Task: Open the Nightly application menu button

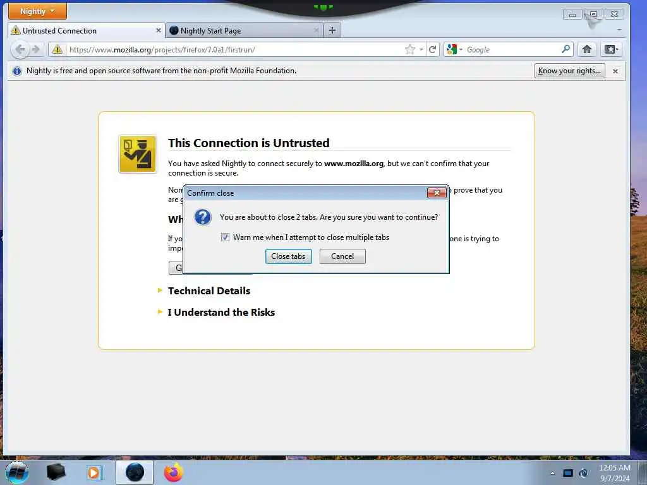Action: pos(37,11)
